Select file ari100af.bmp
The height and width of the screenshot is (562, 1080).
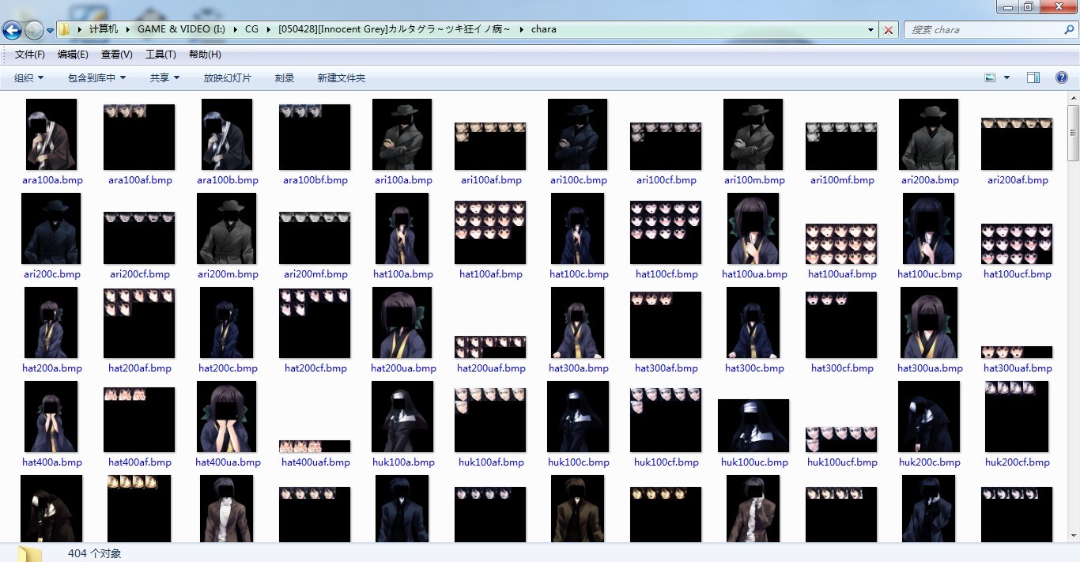(x=490, y=146)
